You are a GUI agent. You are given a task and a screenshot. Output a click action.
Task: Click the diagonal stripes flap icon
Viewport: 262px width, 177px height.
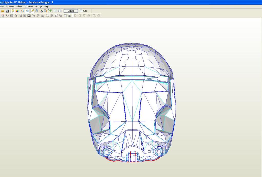point(16,16)
